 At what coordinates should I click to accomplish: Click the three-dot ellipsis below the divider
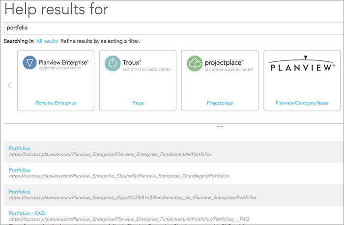coord(220,127)
